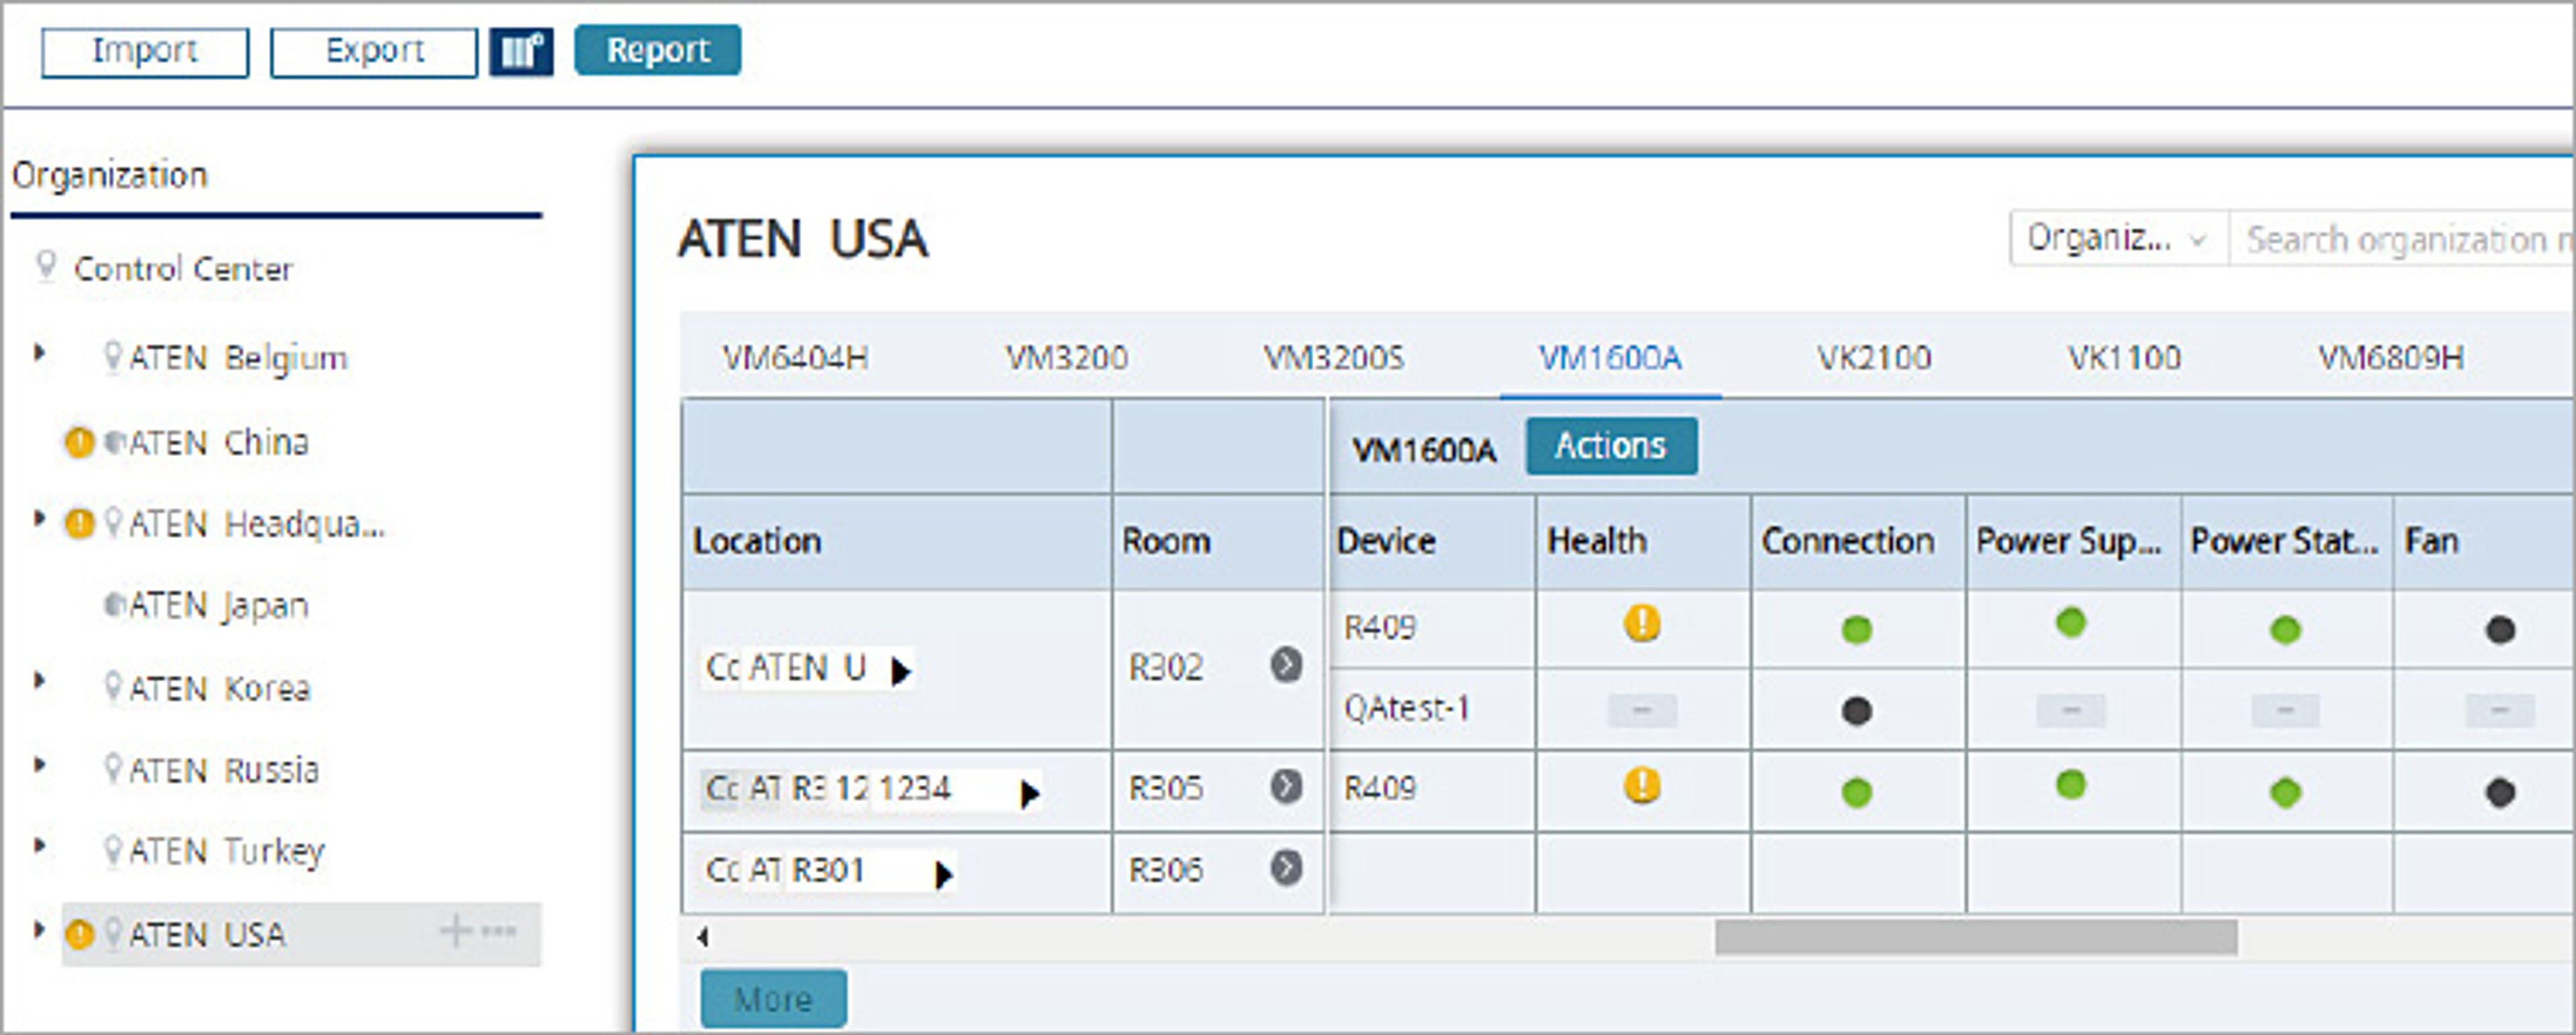Click the R306 room arrow icon
This screenshot has width=2576, height=1035.
point(1286,868)
